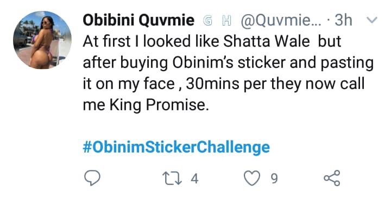The width and height of the screenshot is (391, 197).
Task: Open the Obibini Quvmie display name
Action: [138, 20]
